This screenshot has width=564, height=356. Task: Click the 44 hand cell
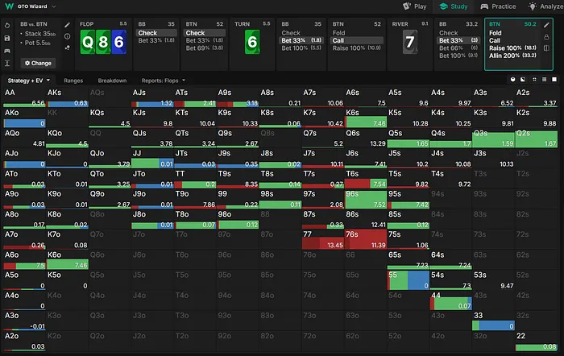point(451,300)
